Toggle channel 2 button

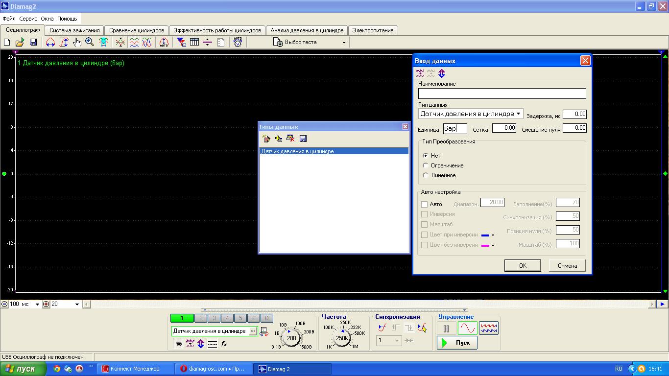coord(201,318)
